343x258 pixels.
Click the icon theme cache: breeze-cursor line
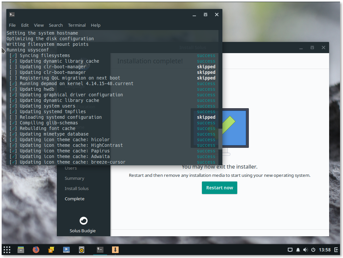(x=73, y=162)
